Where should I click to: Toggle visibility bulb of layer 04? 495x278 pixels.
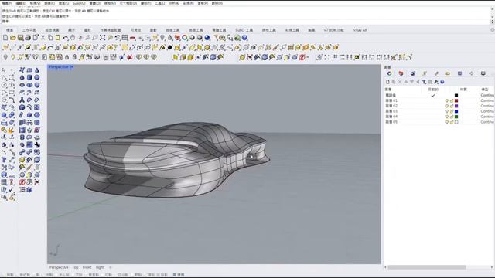[x=447, y=117]
